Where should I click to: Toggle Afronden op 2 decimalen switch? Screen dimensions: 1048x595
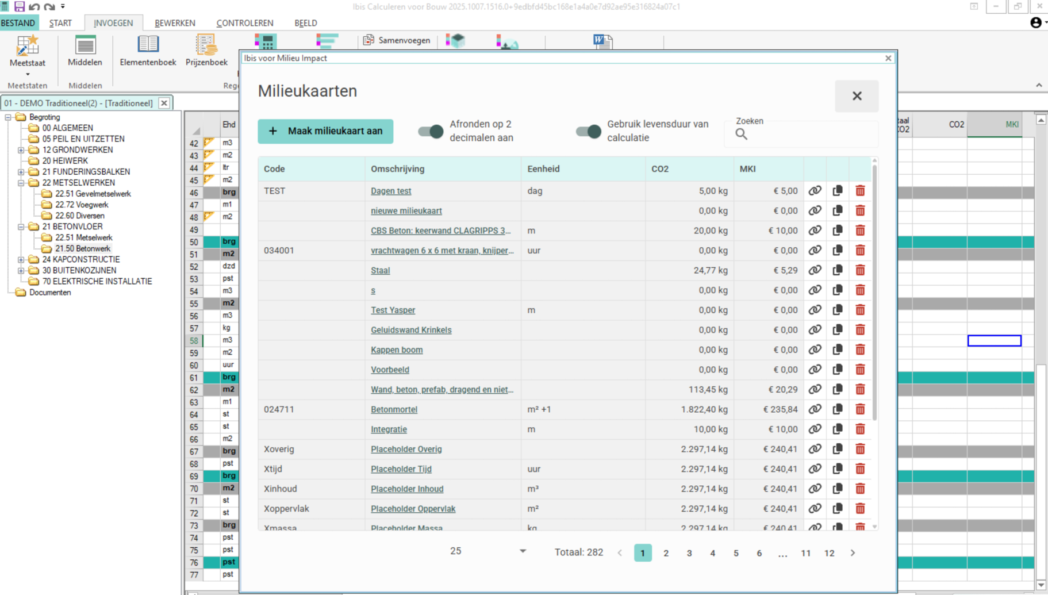(431, 132)
